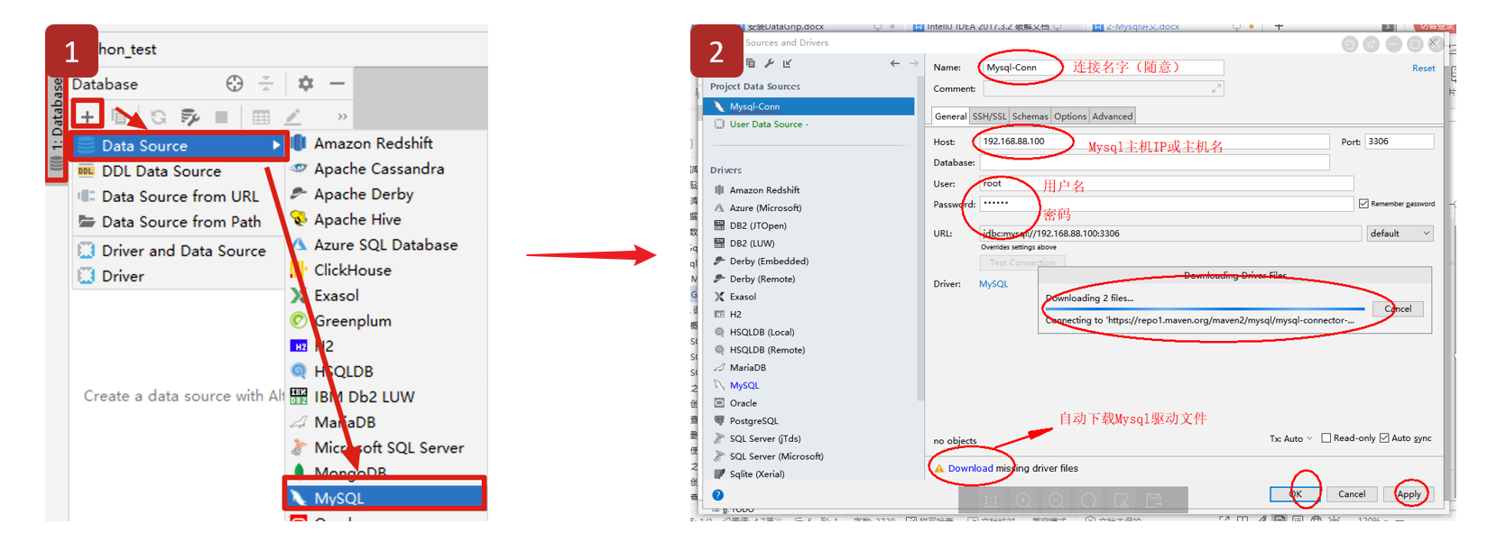Click the forward arrow in Data Sources dialog
Viewport: 1506px width, 542px height.
coord(913,63)
